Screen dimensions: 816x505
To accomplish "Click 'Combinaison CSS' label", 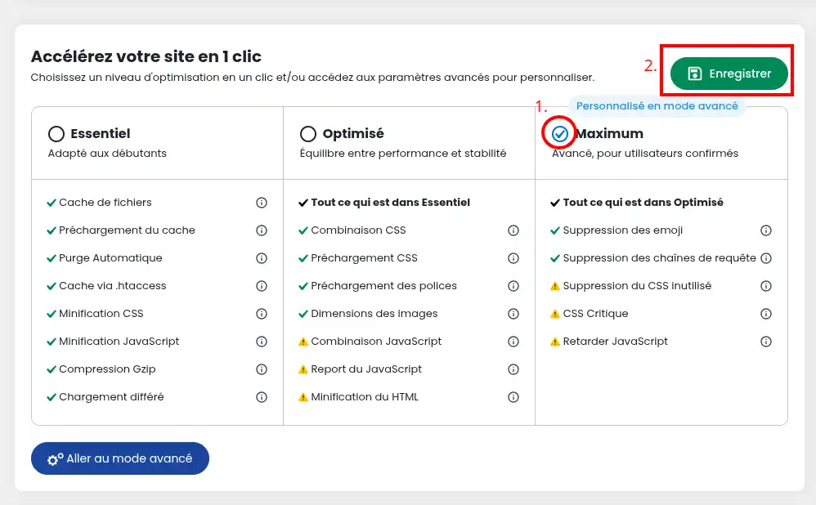I will (358, 230).
